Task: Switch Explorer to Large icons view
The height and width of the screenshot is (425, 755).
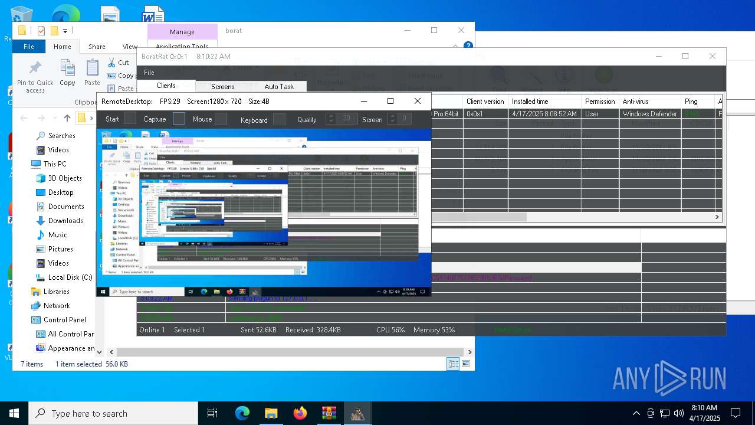Action: [467, 364]
